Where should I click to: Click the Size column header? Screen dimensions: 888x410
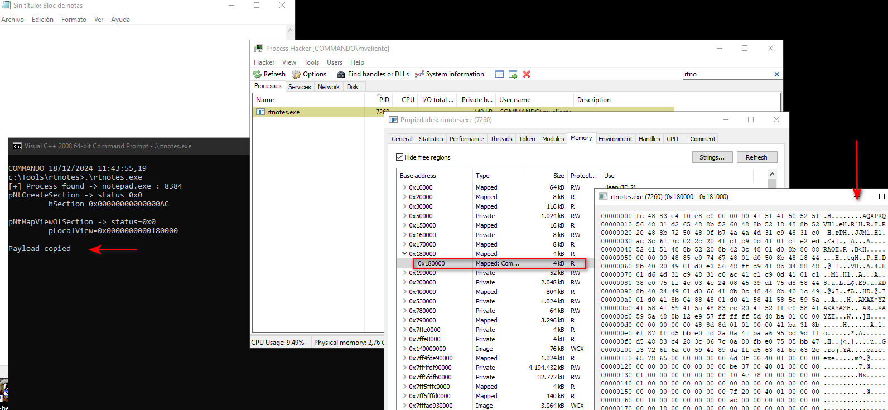pyautogui.click(x=544, y=176)
